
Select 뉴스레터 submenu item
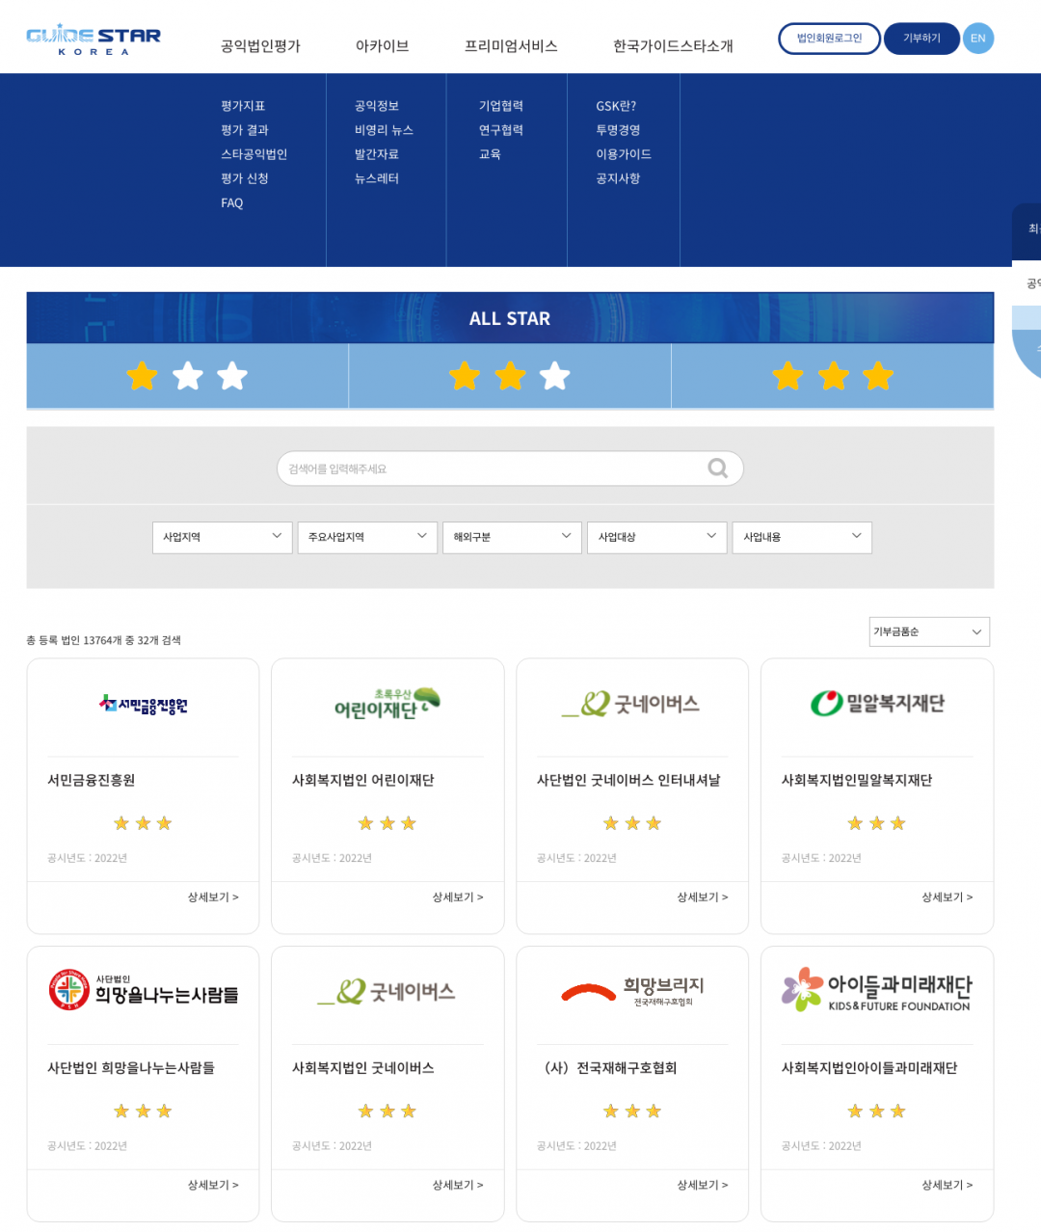coord(377,178)
